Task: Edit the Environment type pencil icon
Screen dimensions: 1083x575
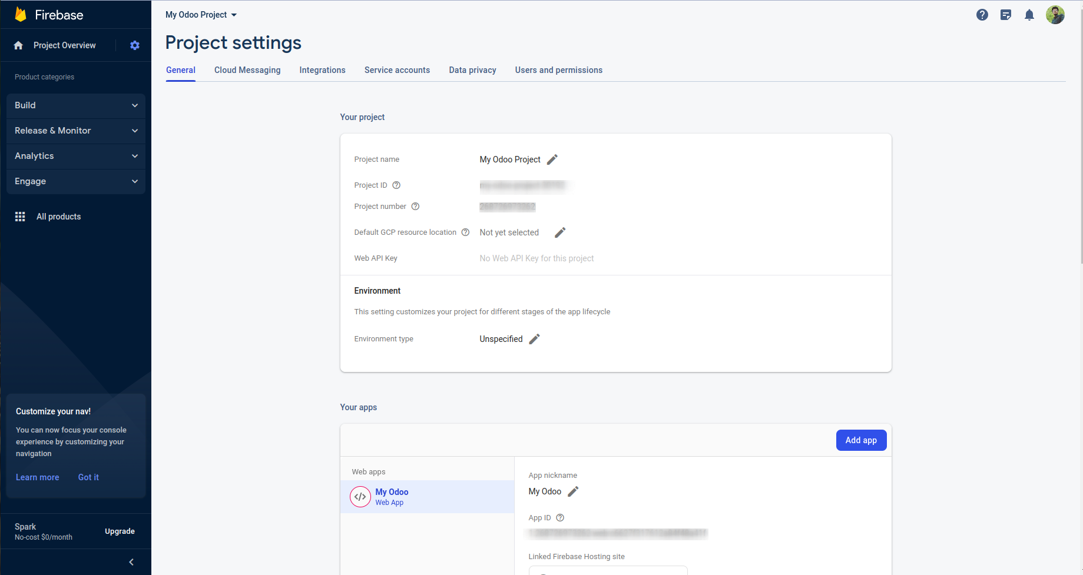Action: tap(534, 339)
